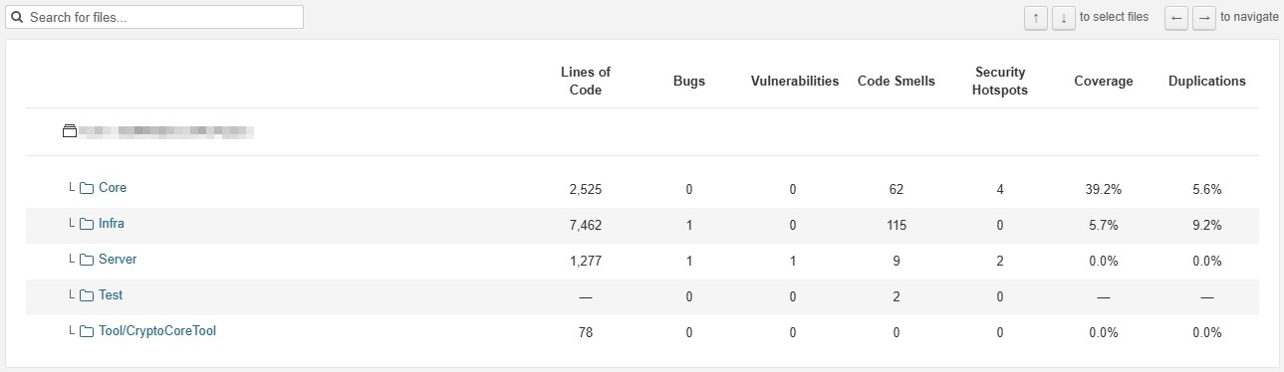Click the left arrow navigate icon
The height and width of the screenshot is (372, 1284).
pos(1176,18)
